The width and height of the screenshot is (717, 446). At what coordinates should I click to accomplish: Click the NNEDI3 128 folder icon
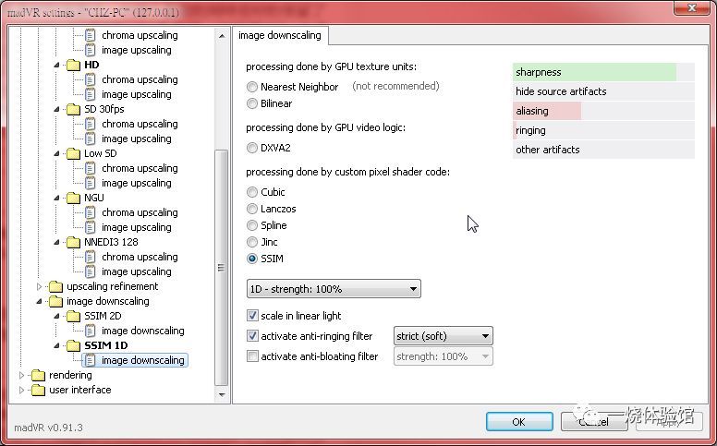point(74,242)
